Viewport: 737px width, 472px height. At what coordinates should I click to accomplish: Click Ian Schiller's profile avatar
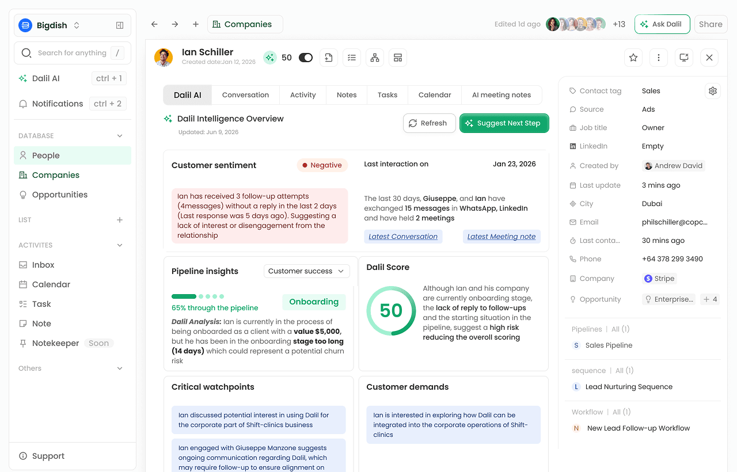tap(164, 58)
